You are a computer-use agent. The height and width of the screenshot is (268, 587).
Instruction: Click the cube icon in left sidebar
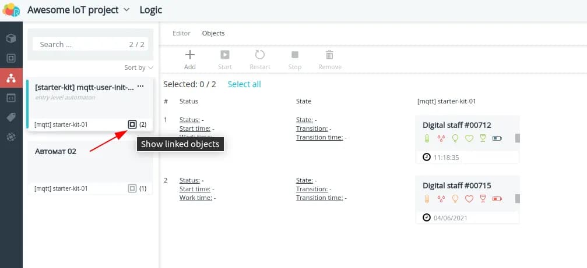tap(11, 38)
